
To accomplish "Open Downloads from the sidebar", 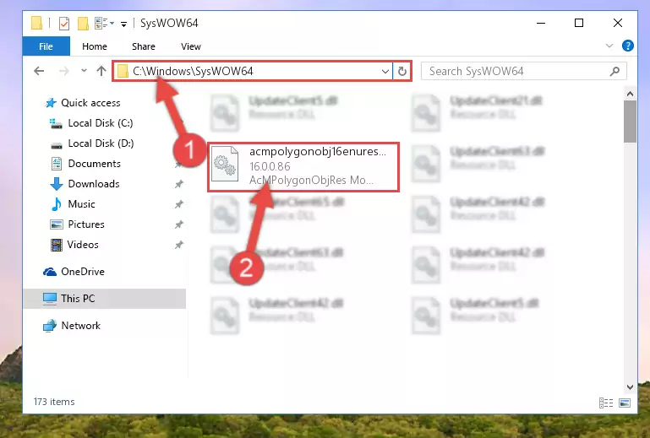I will [x=94, y=184].
